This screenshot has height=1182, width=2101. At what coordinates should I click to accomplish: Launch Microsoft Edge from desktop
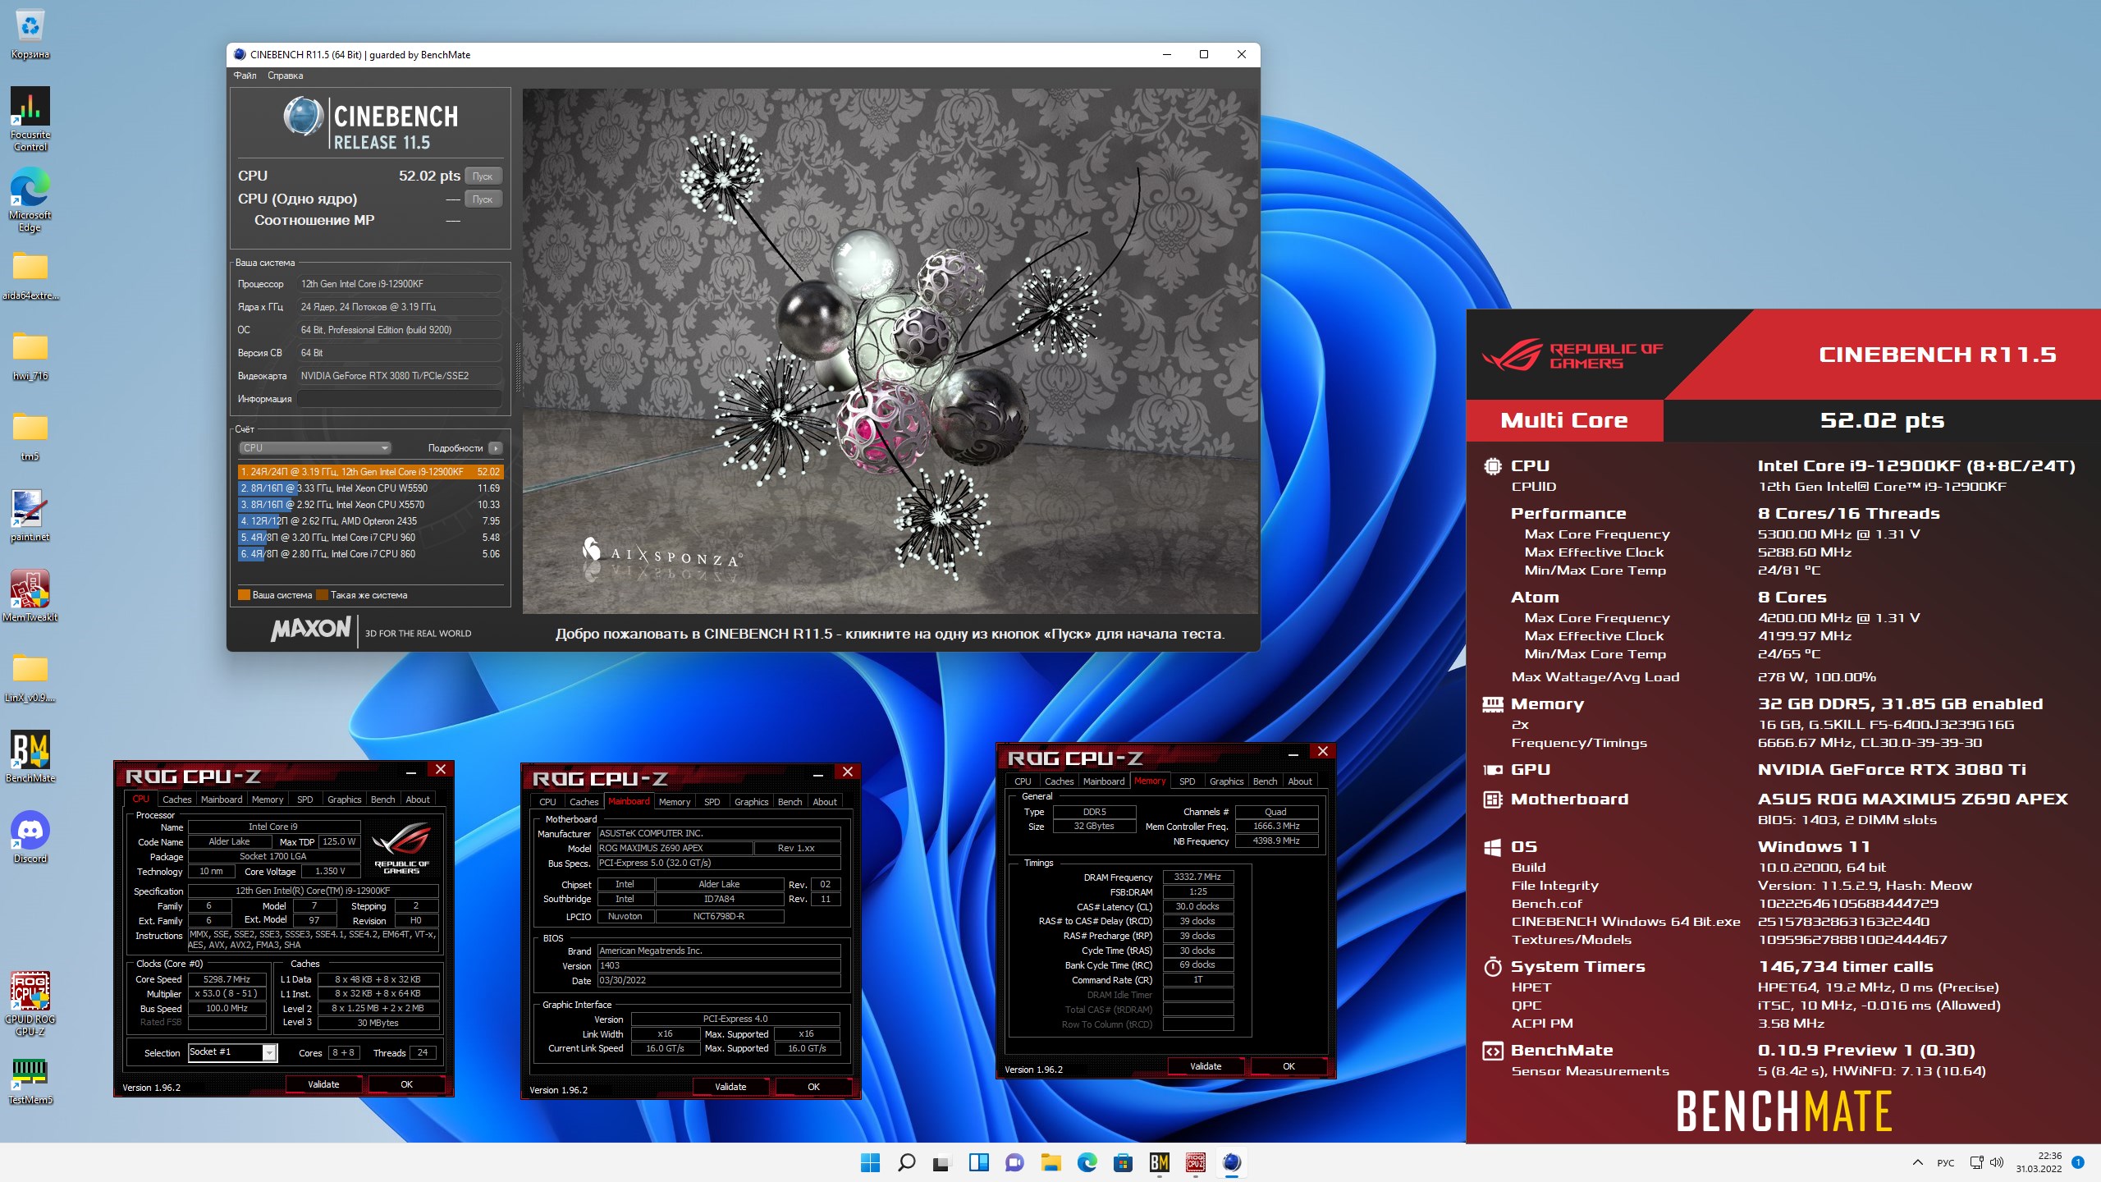coord(30,199)
